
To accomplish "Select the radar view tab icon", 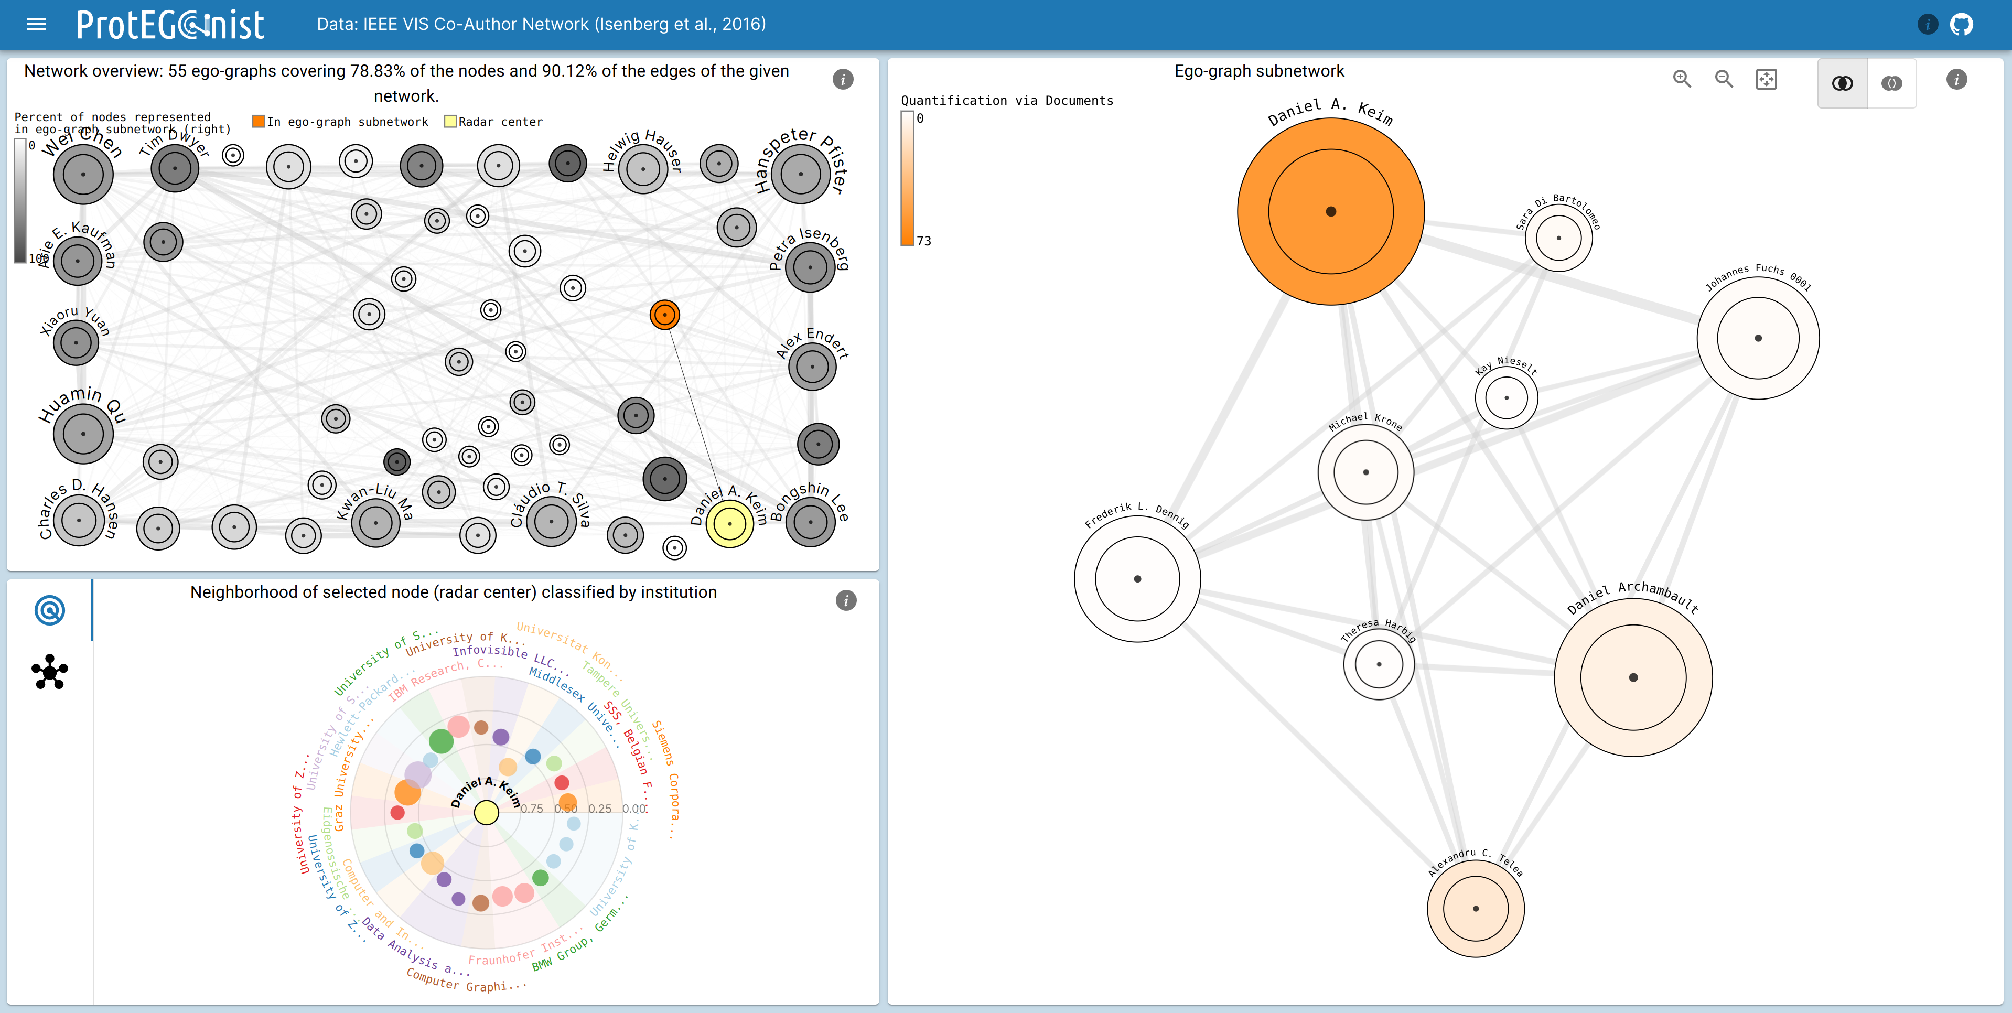I will (x=50, y=610).
